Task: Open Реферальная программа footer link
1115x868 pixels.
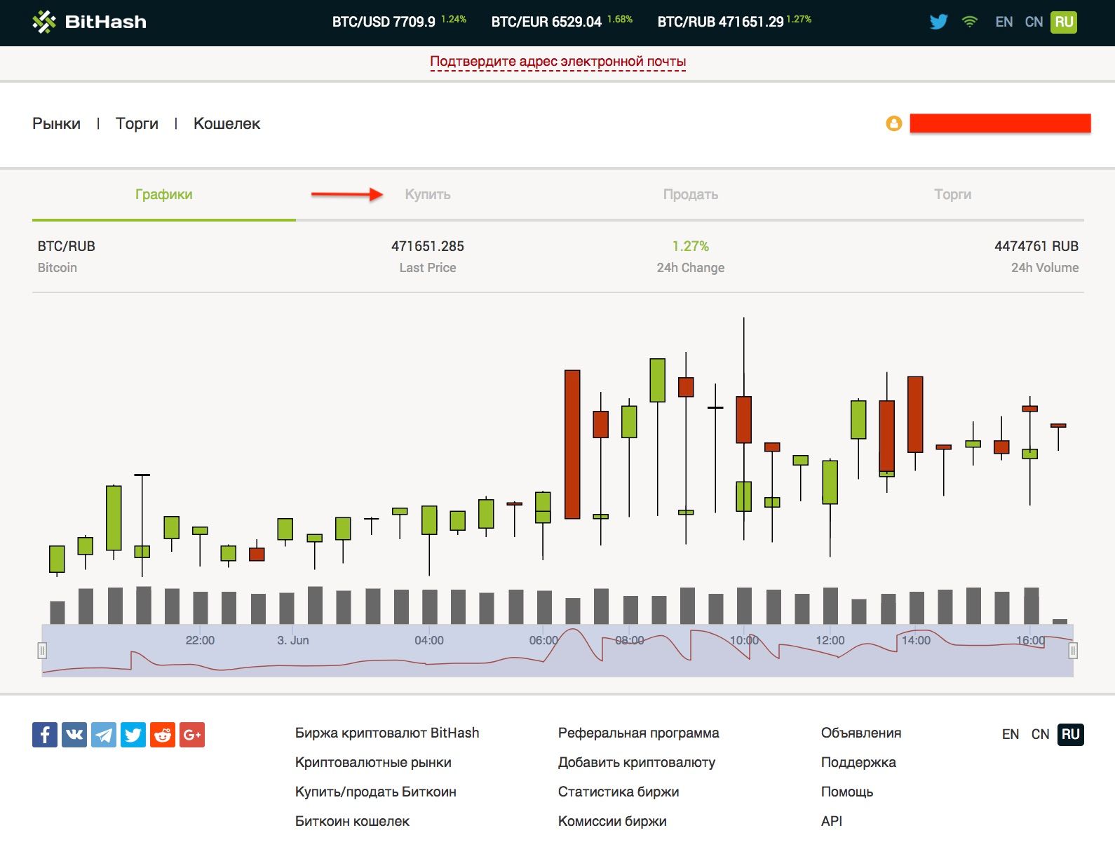Action: coord(639,733)
